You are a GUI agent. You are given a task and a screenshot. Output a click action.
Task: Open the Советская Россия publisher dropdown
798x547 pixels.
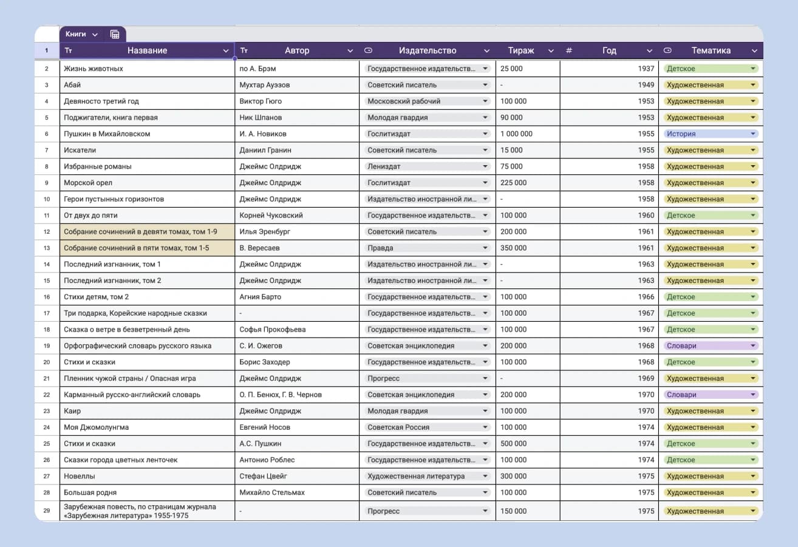428,427
